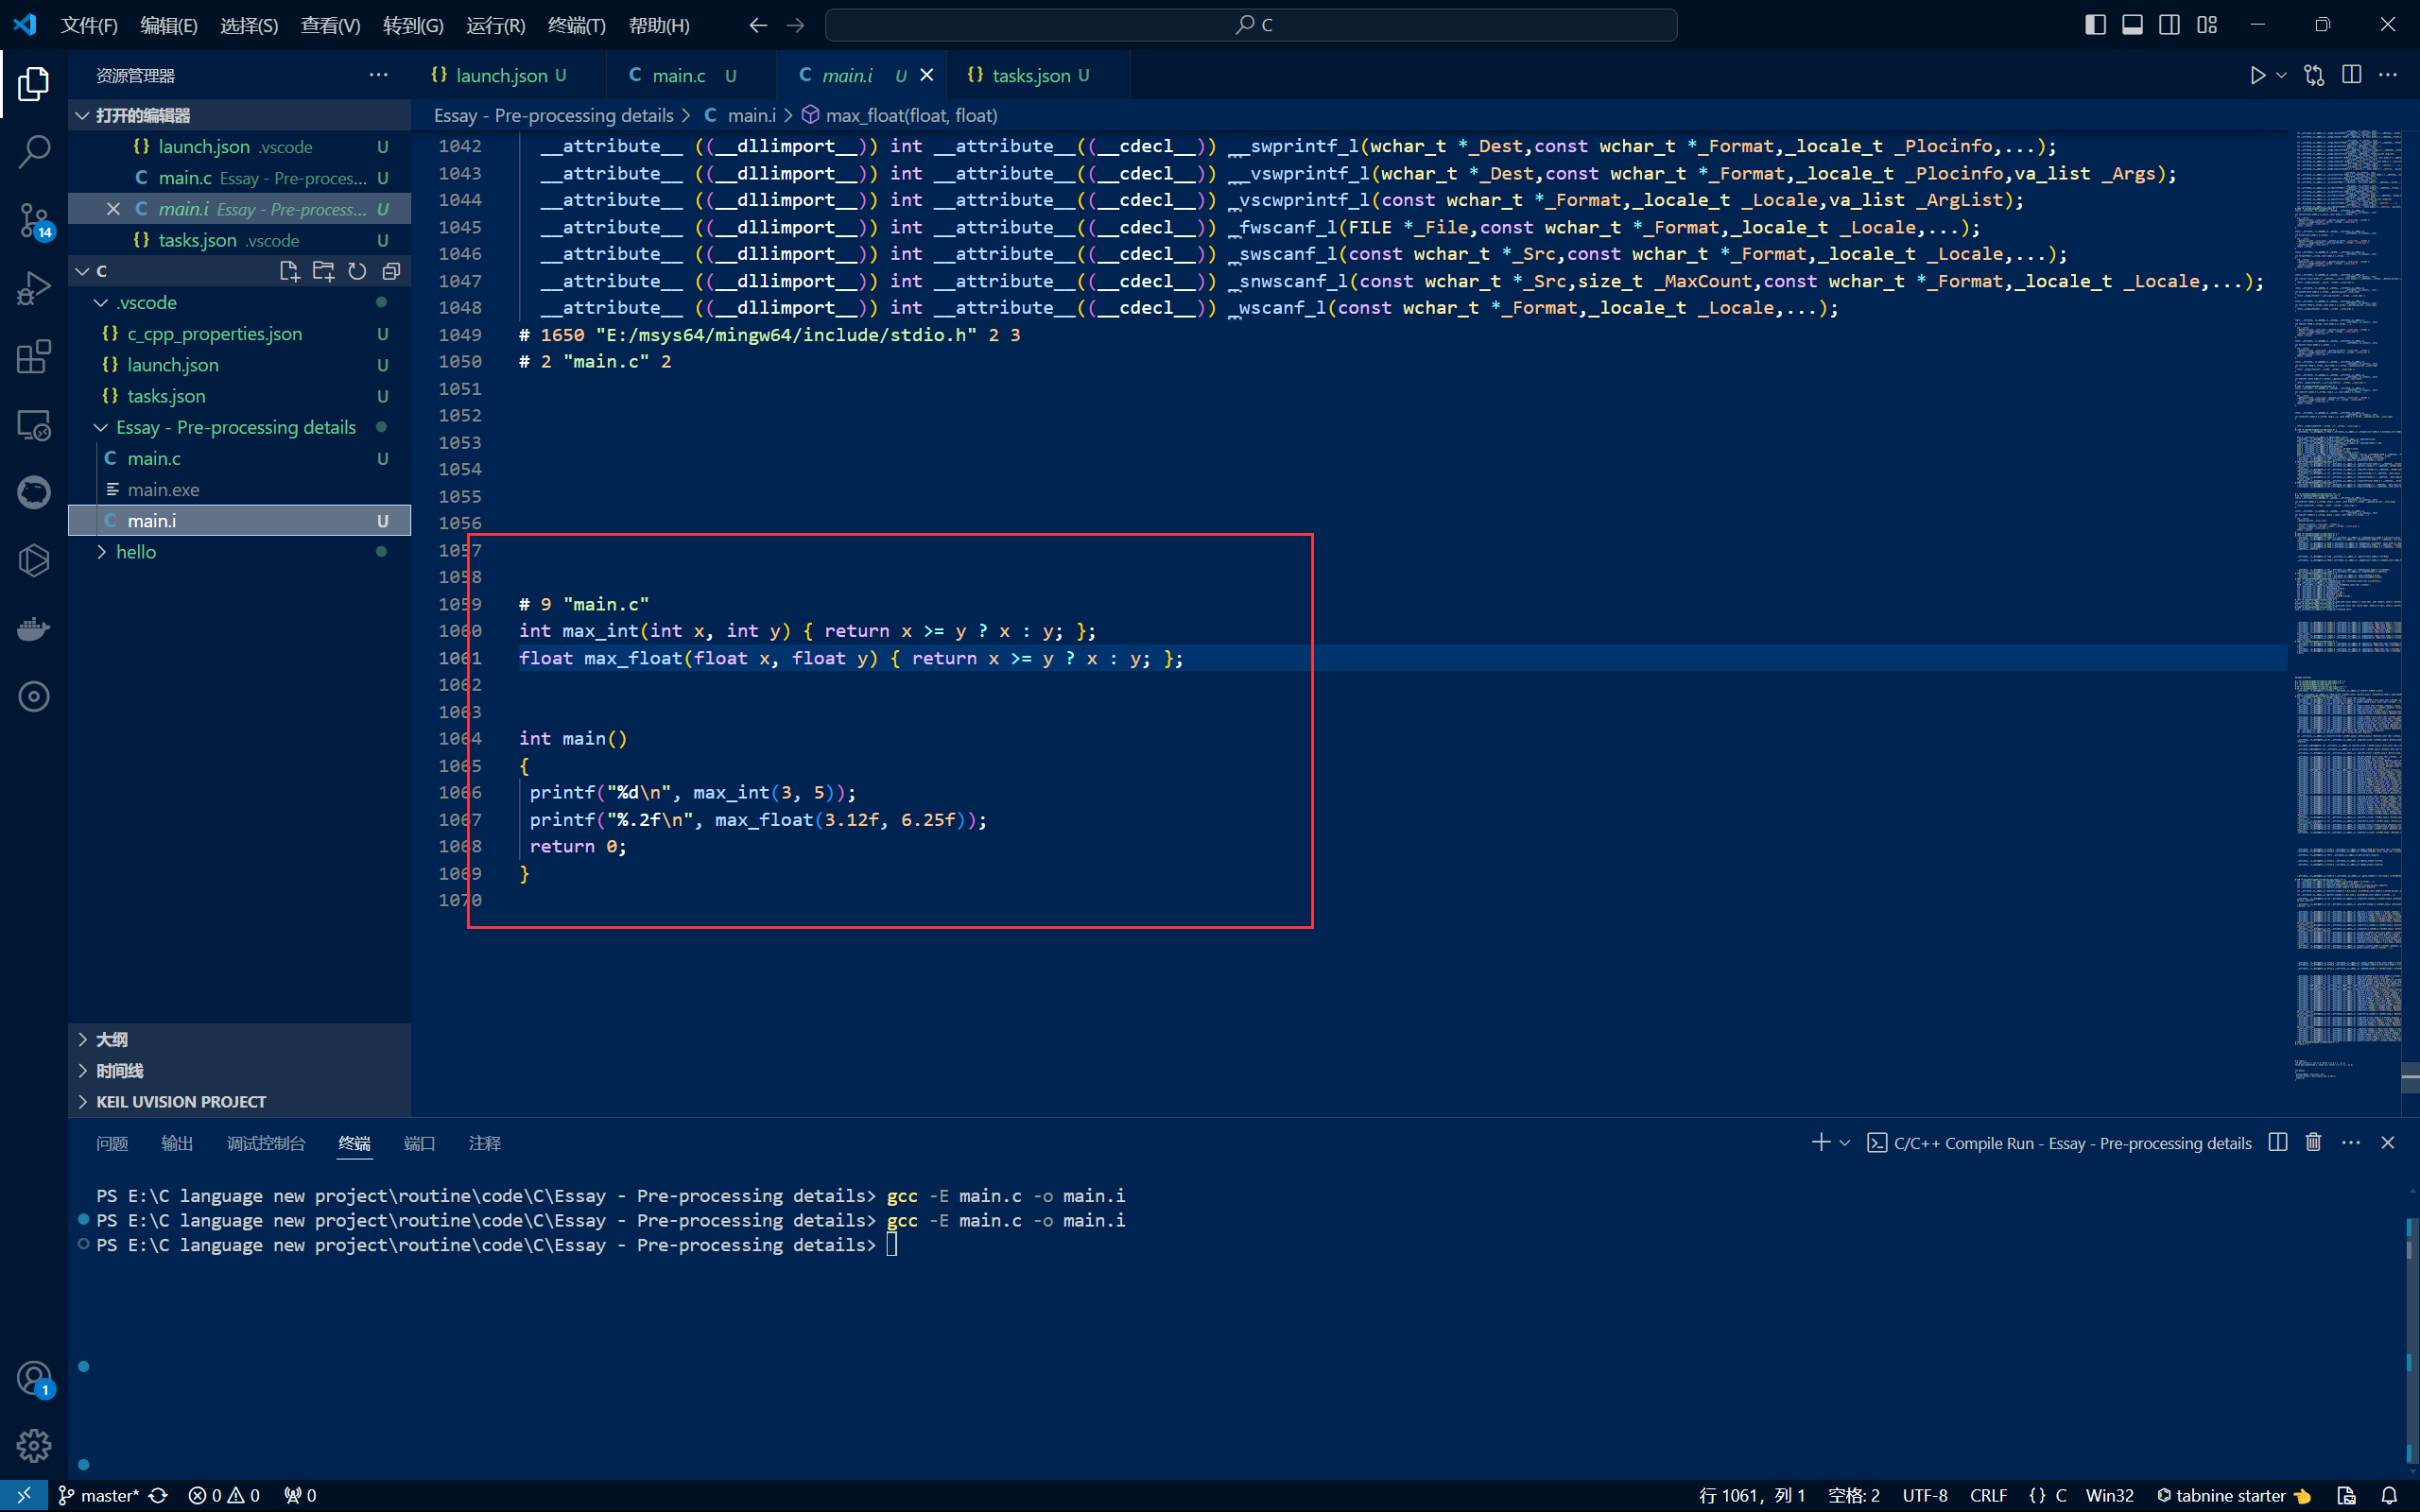Image resolution: width=2420 pixels, height=1512 pixels.
Task: Change line ending CRLF in status bar
Action: (x=1988, y=1495)
